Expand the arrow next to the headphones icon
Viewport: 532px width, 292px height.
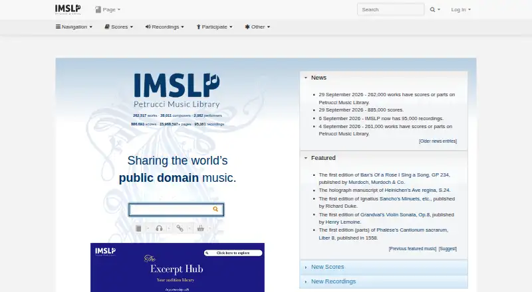(168, 228)
